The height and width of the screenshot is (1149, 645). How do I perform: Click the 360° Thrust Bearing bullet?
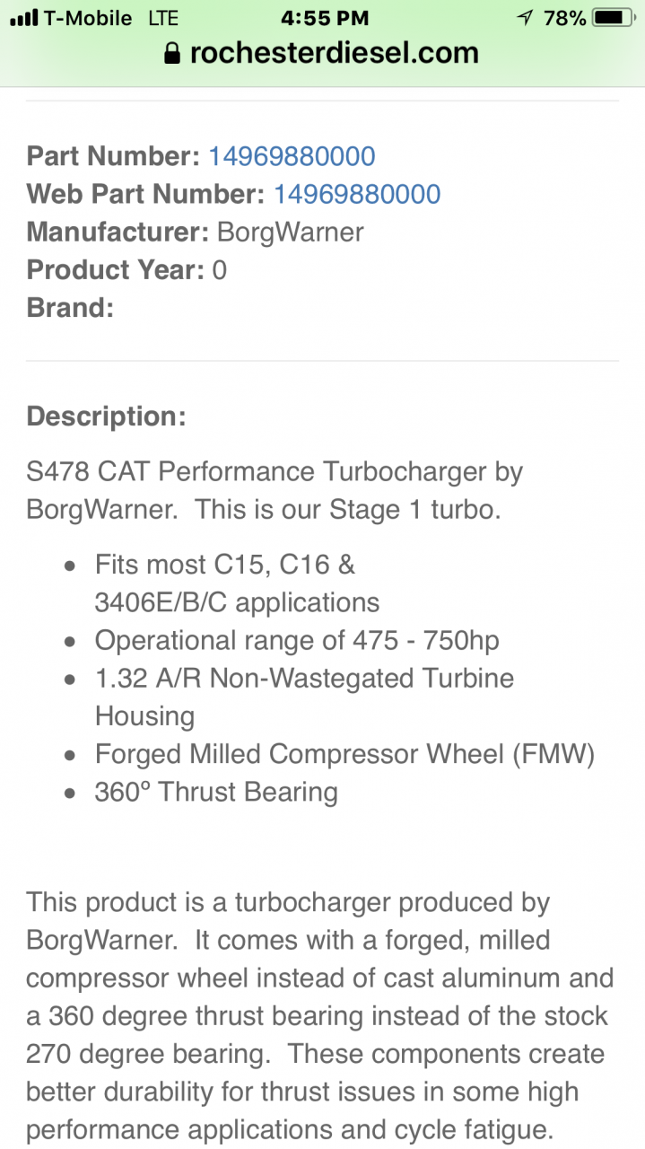pyautogui.click(x=216, y=792)
